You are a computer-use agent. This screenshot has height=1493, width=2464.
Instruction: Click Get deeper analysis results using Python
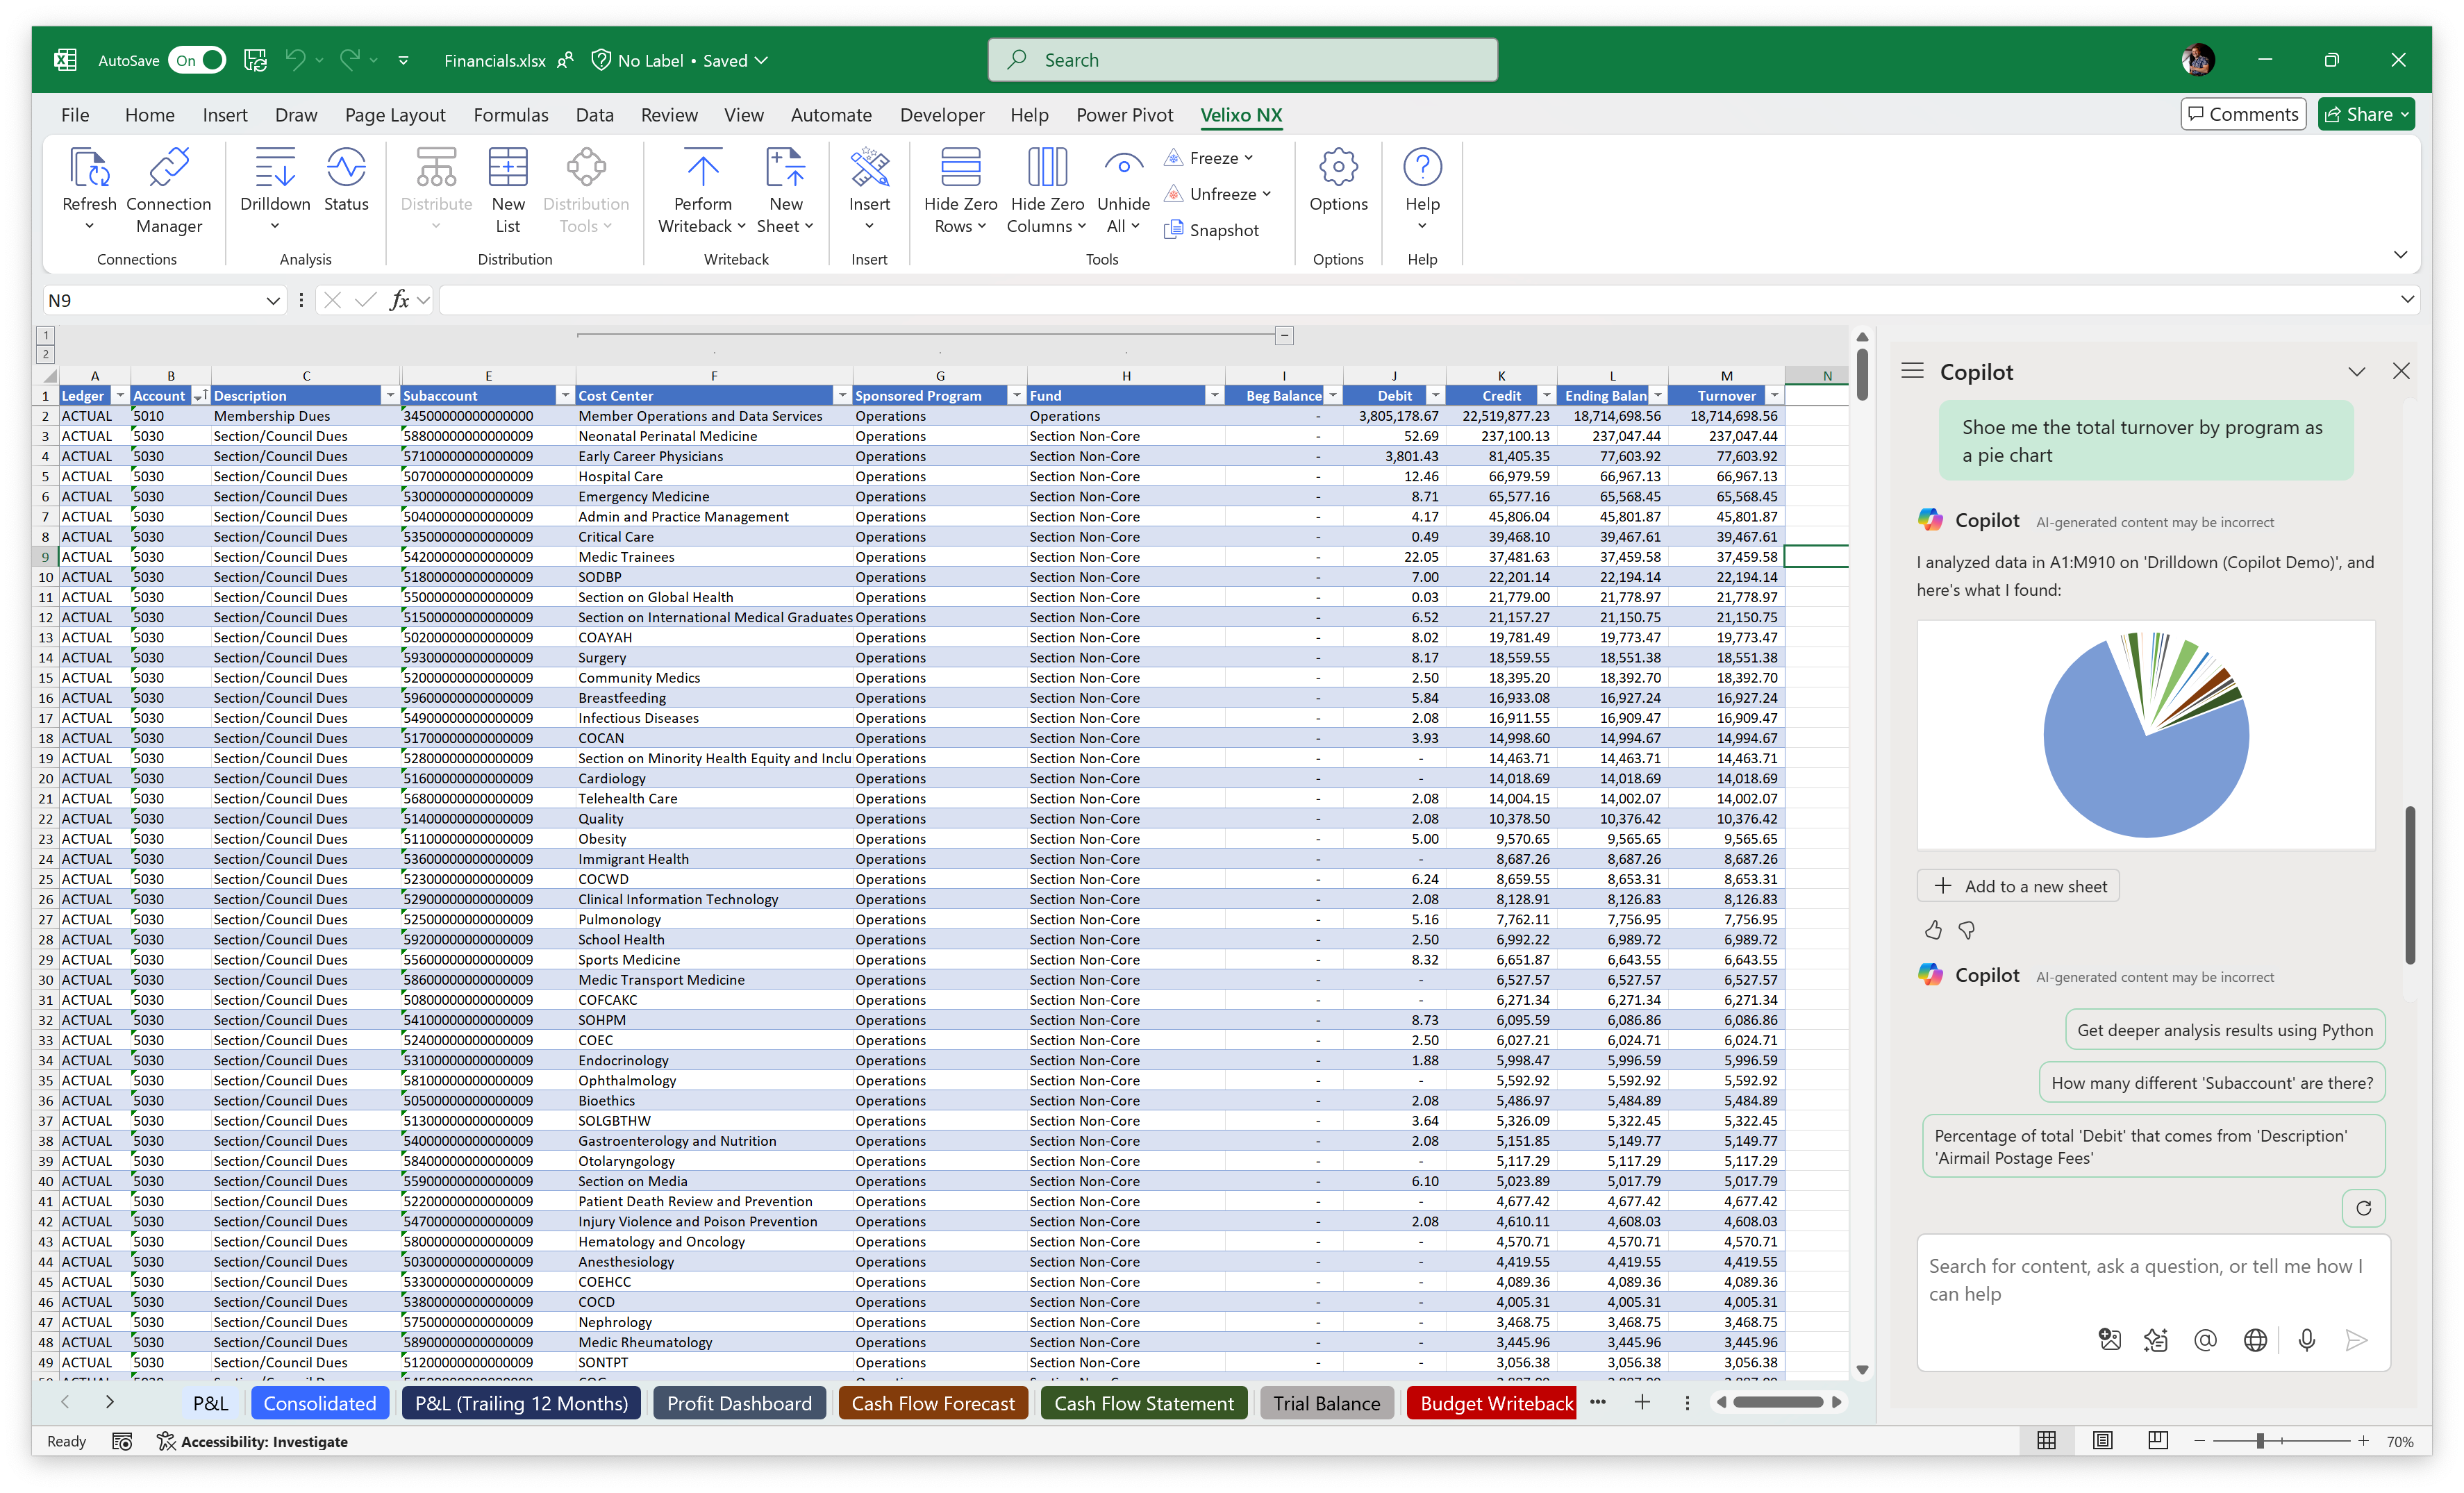[x=2224, y=1030]
